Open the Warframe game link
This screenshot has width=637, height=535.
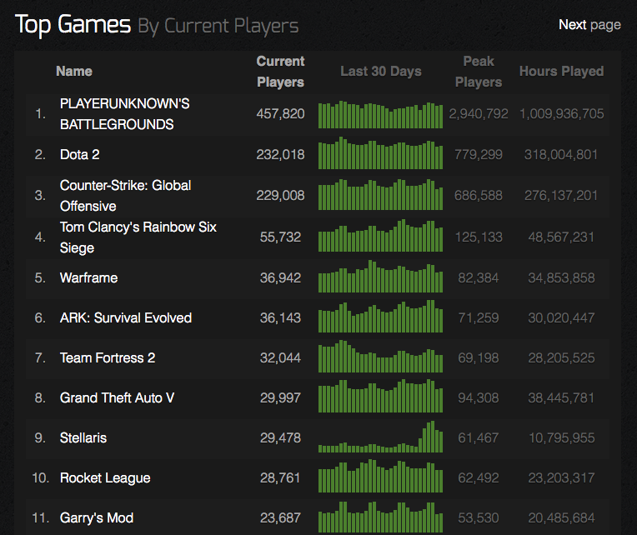click(x=88, y=278)
